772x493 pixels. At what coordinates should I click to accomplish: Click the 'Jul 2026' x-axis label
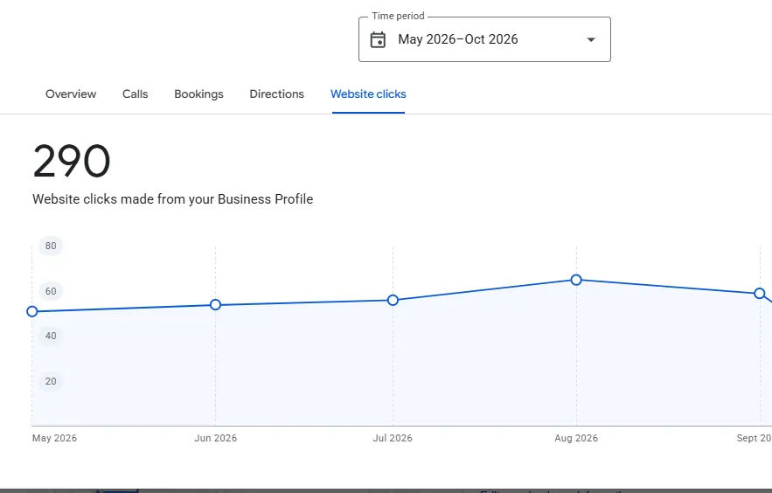pos(393,438)
